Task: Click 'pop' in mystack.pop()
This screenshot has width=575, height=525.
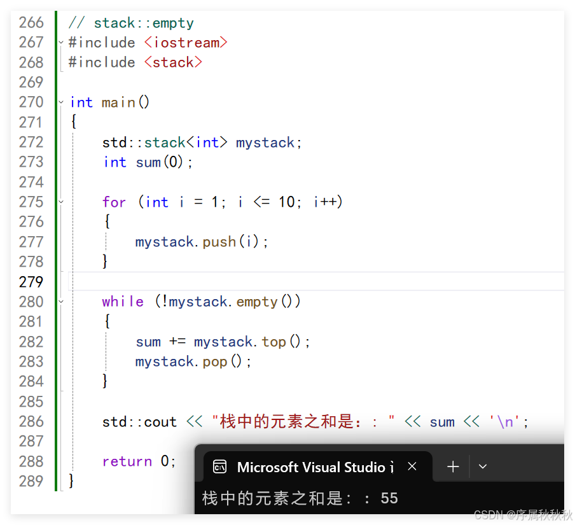Action: (x=215, y=361)
